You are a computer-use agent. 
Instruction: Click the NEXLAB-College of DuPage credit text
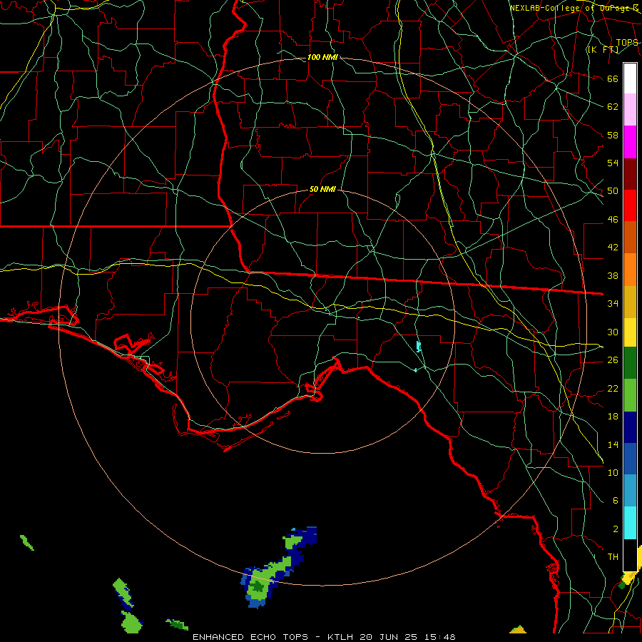574,8
